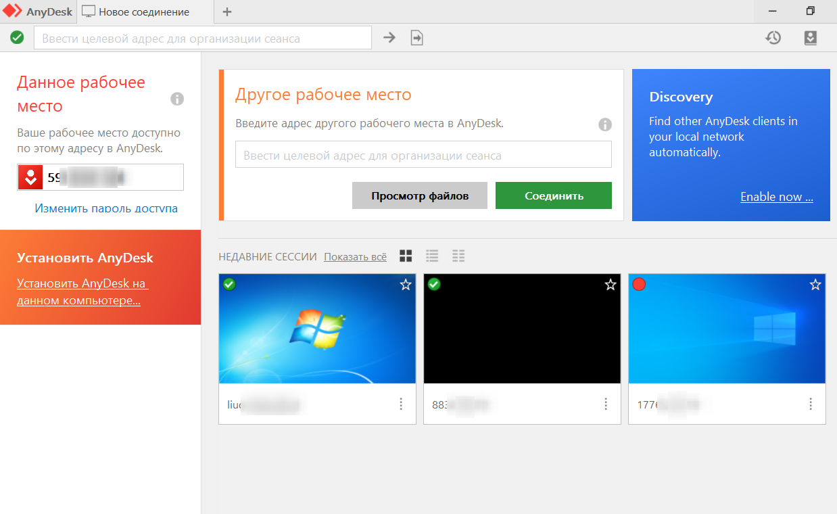Click info icon next to Данное рабочее место
The image size is (837, 514).
coord(177,99)
